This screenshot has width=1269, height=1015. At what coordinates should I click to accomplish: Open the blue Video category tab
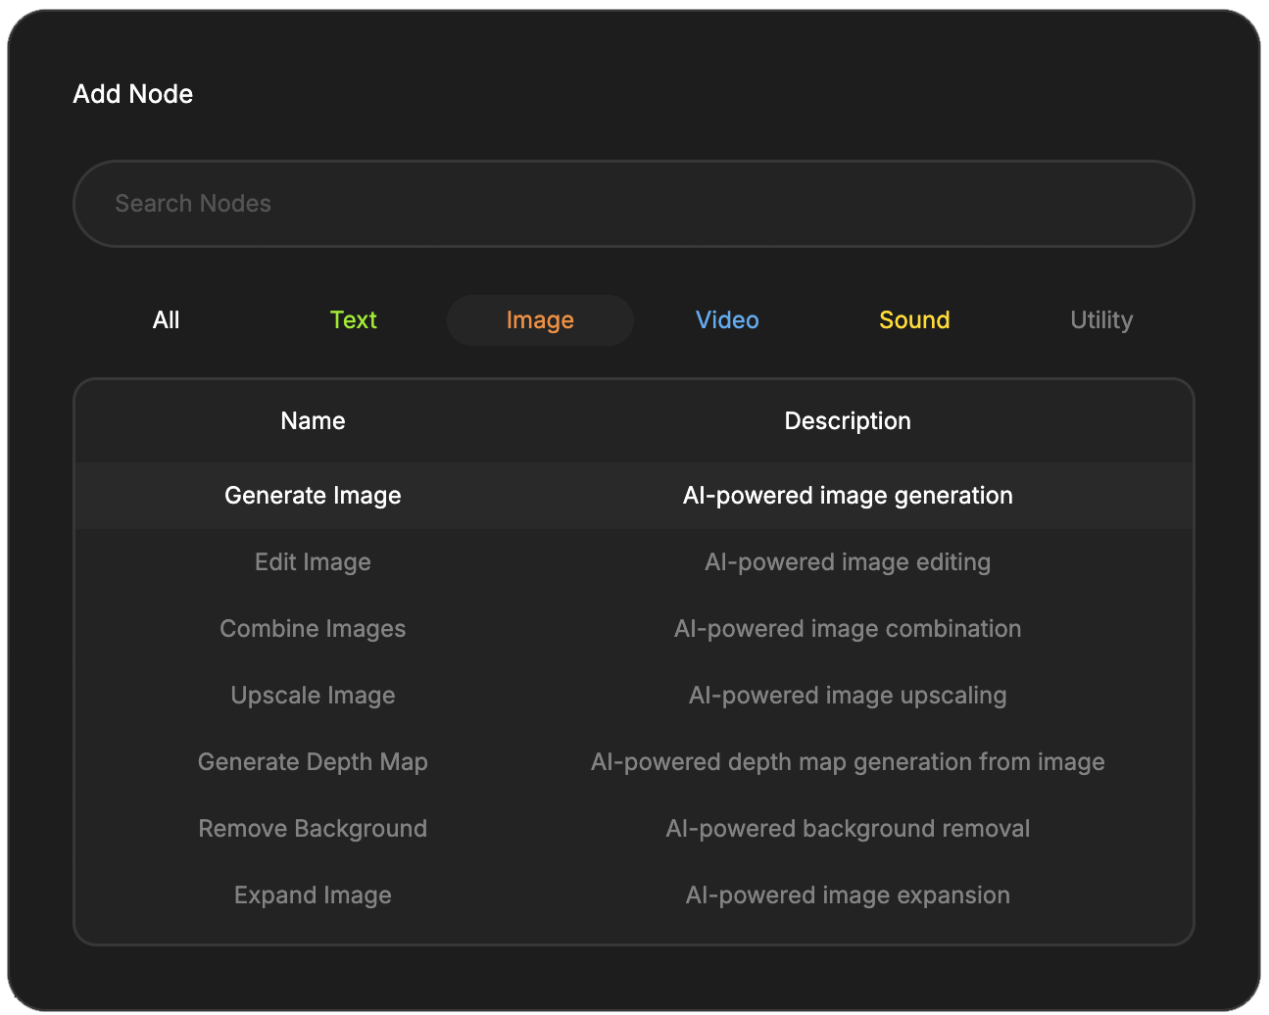click(727, 320)
